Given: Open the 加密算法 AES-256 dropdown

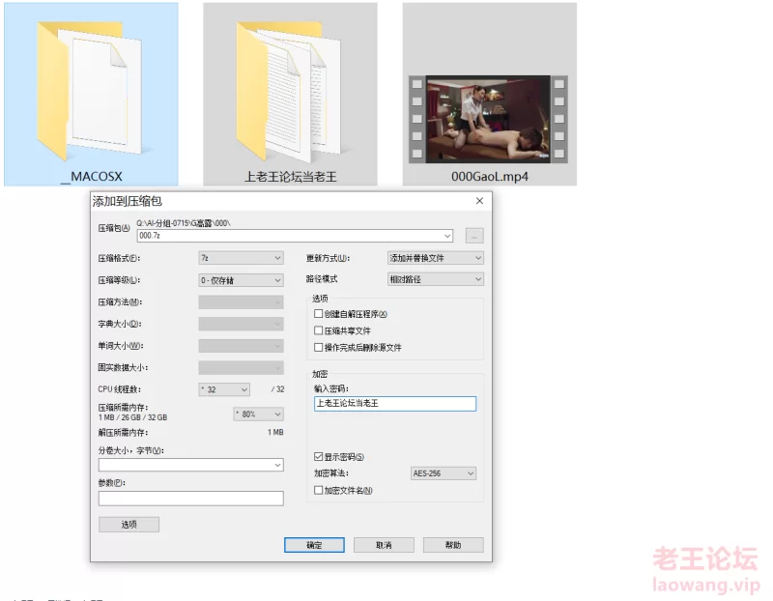Looking at the screenshot, I should [444, 473].
